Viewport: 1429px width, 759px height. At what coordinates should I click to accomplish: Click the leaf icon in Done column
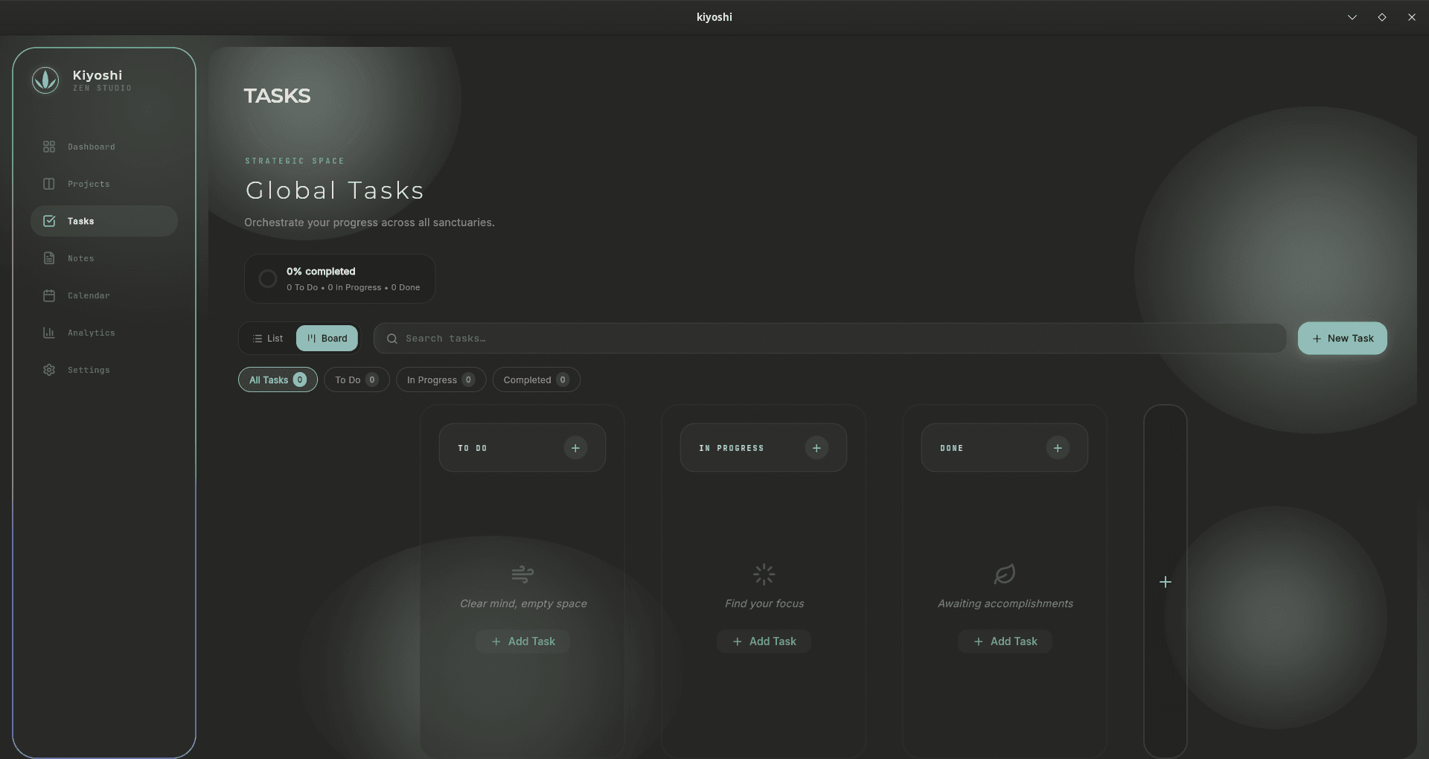(x=1005, y=574)
